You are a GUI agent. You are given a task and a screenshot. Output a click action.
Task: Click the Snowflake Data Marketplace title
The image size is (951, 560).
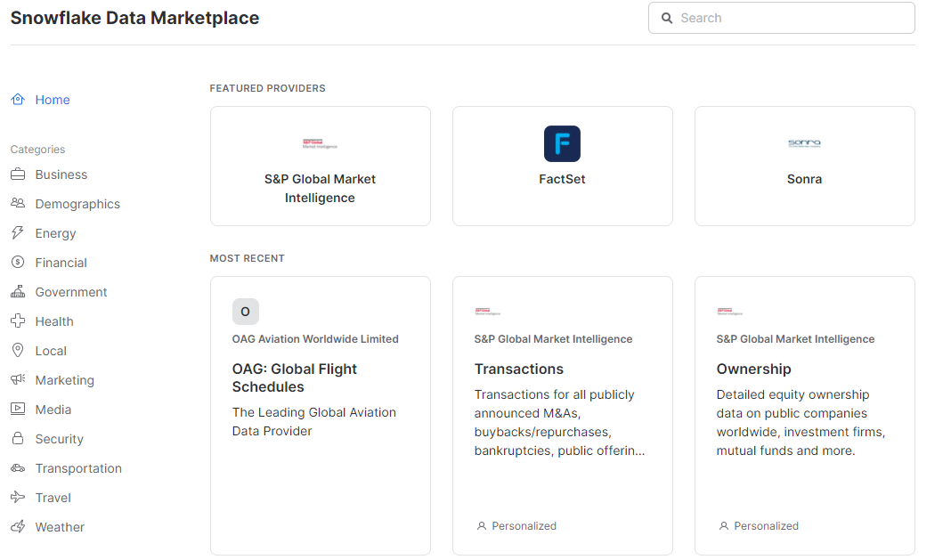[x=134, y=18]
